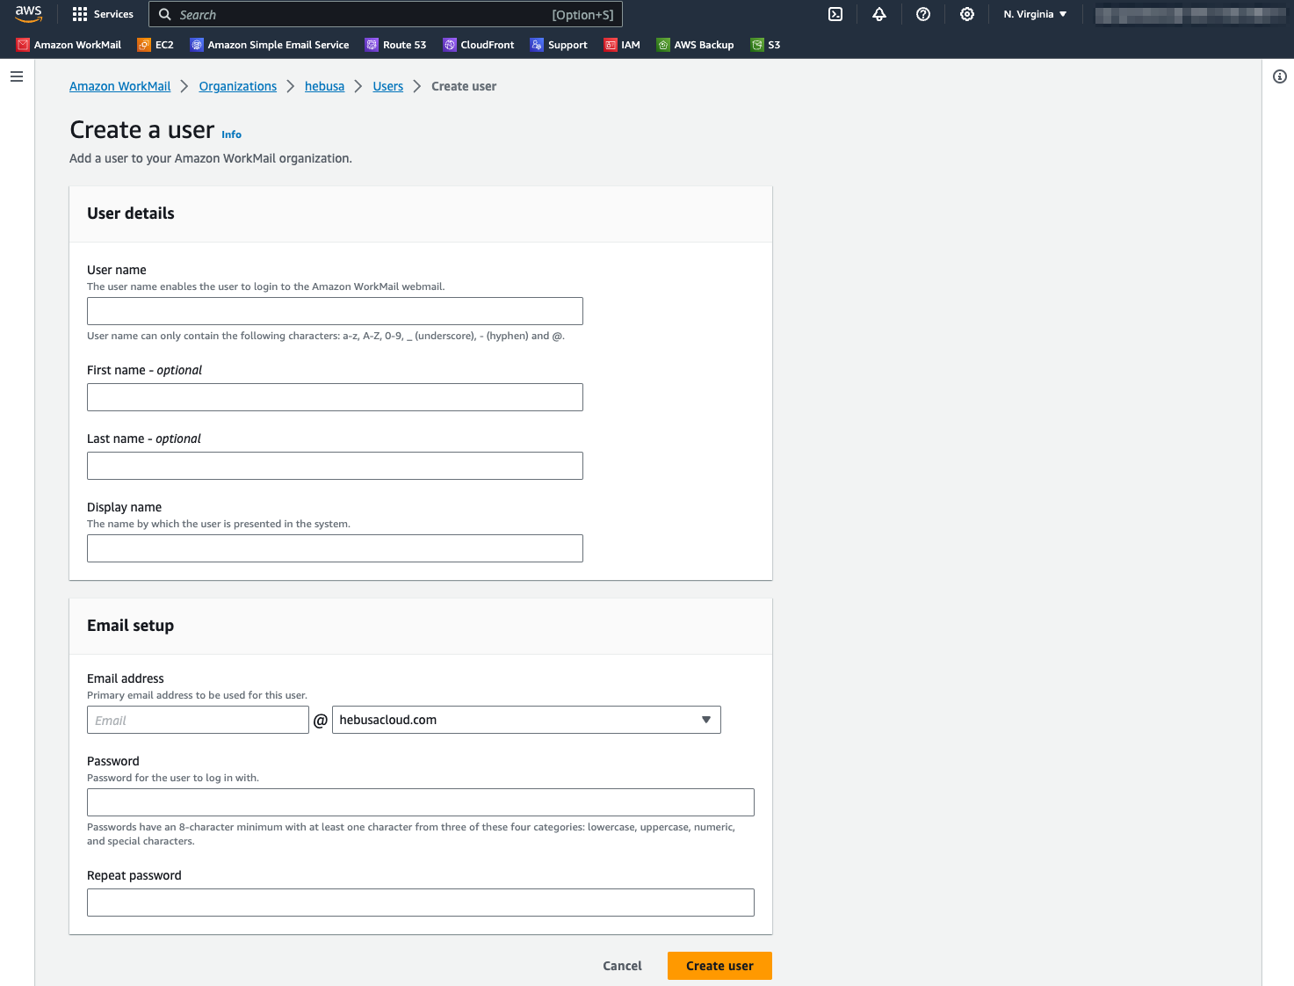This screenshot has height=986, width=1294.
Task: Open the side navigation hamburger menu
Action: (17, 77)
